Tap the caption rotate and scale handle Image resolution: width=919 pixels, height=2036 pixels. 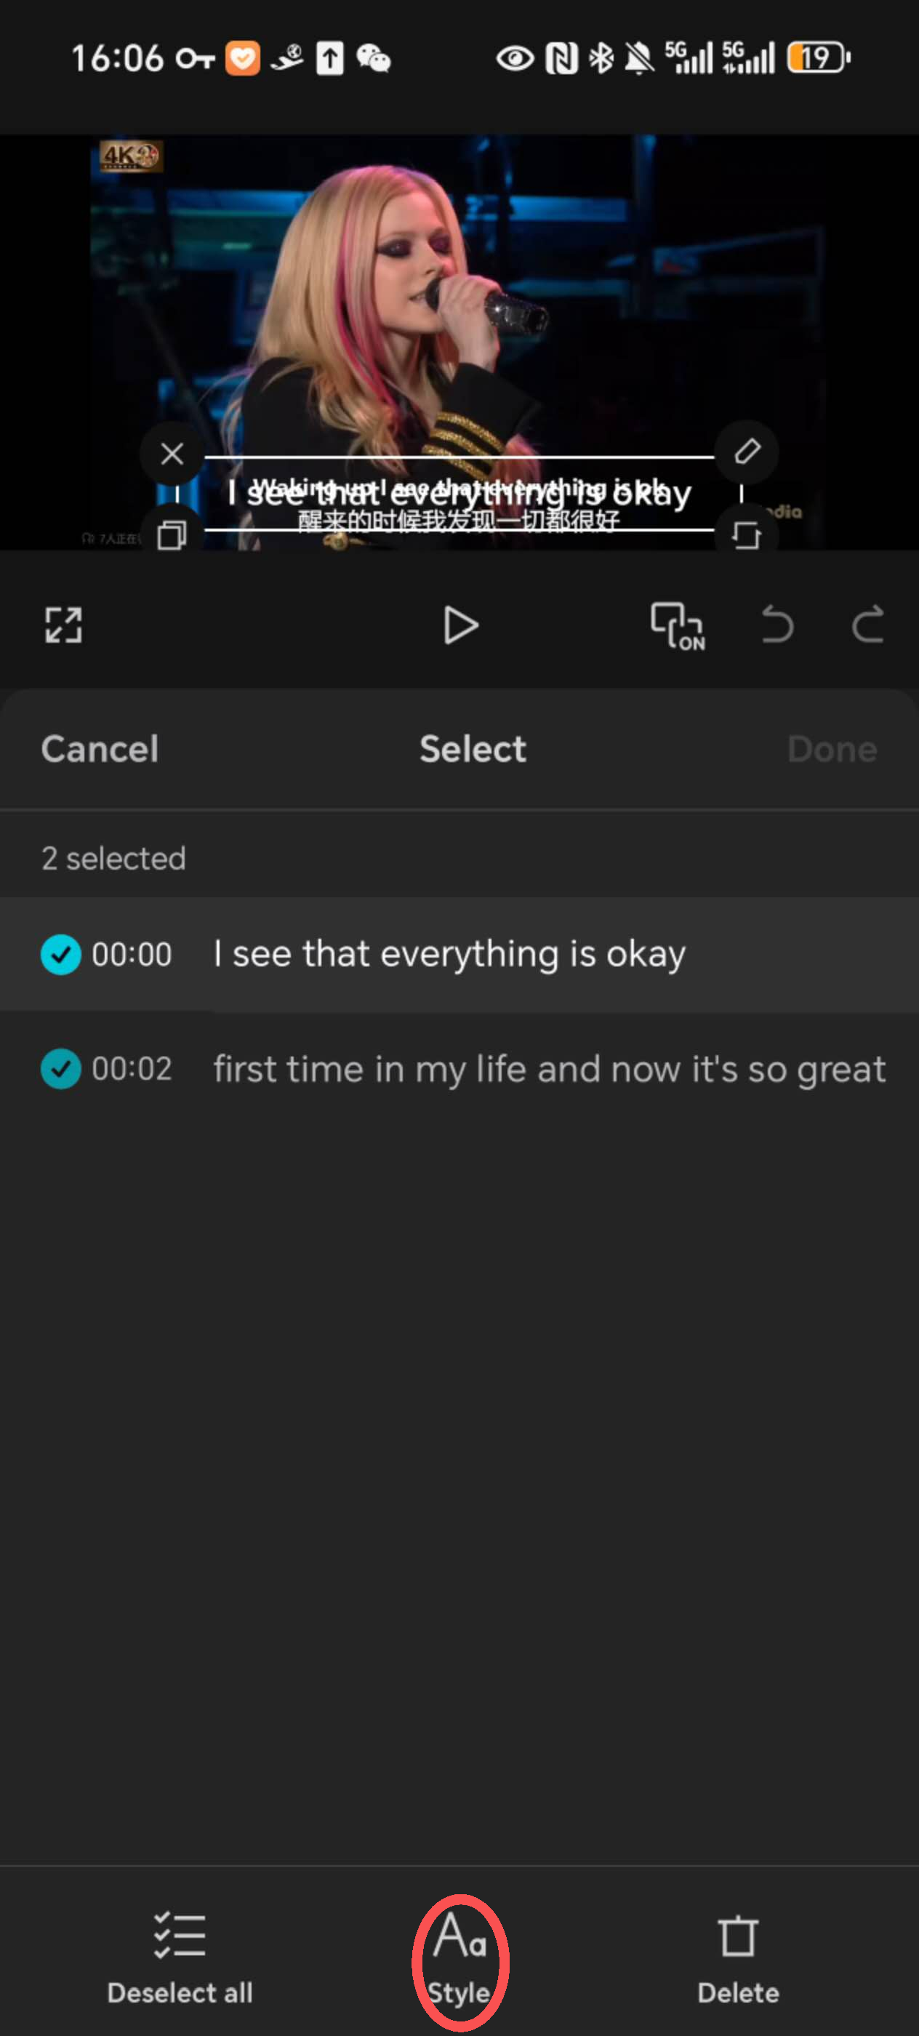[x=746, y=534]
